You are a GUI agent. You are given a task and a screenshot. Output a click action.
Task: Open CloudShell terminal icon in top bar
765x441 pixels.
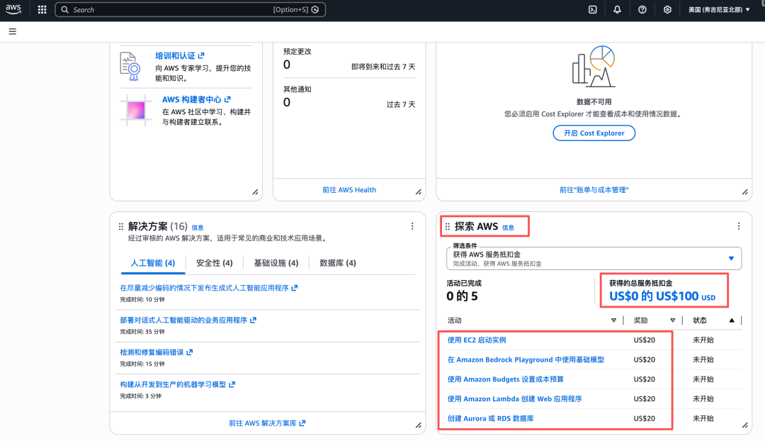pos(592,10)
